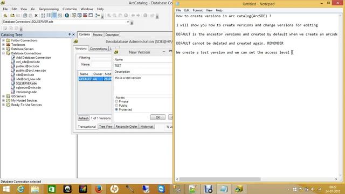Expand GIS Servers tree node
Image resolution: width=345 pixels, height=194 pixels.
tap(4, 96)
